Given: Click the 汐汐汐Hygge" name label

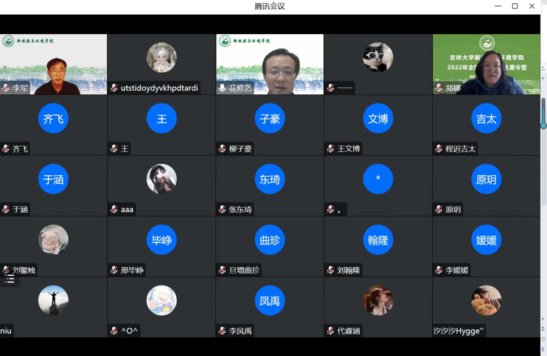Looking at the screenshot, I should coord(458,331).
